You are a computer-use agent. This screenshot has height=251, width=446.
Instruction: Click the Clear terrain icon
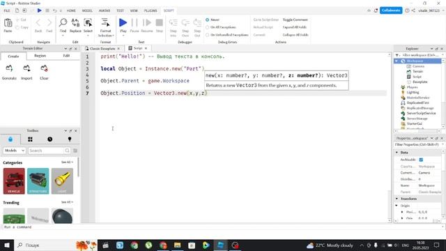[44, 68]
